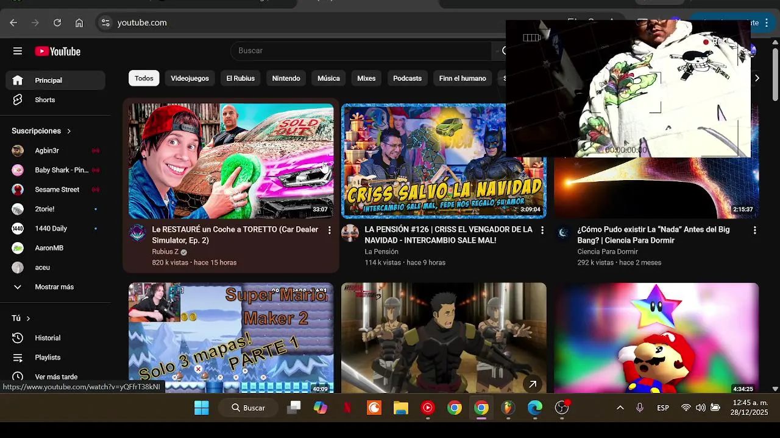Open OBS Studio from the taskbar
780x438 pixels.
(562, 408)
